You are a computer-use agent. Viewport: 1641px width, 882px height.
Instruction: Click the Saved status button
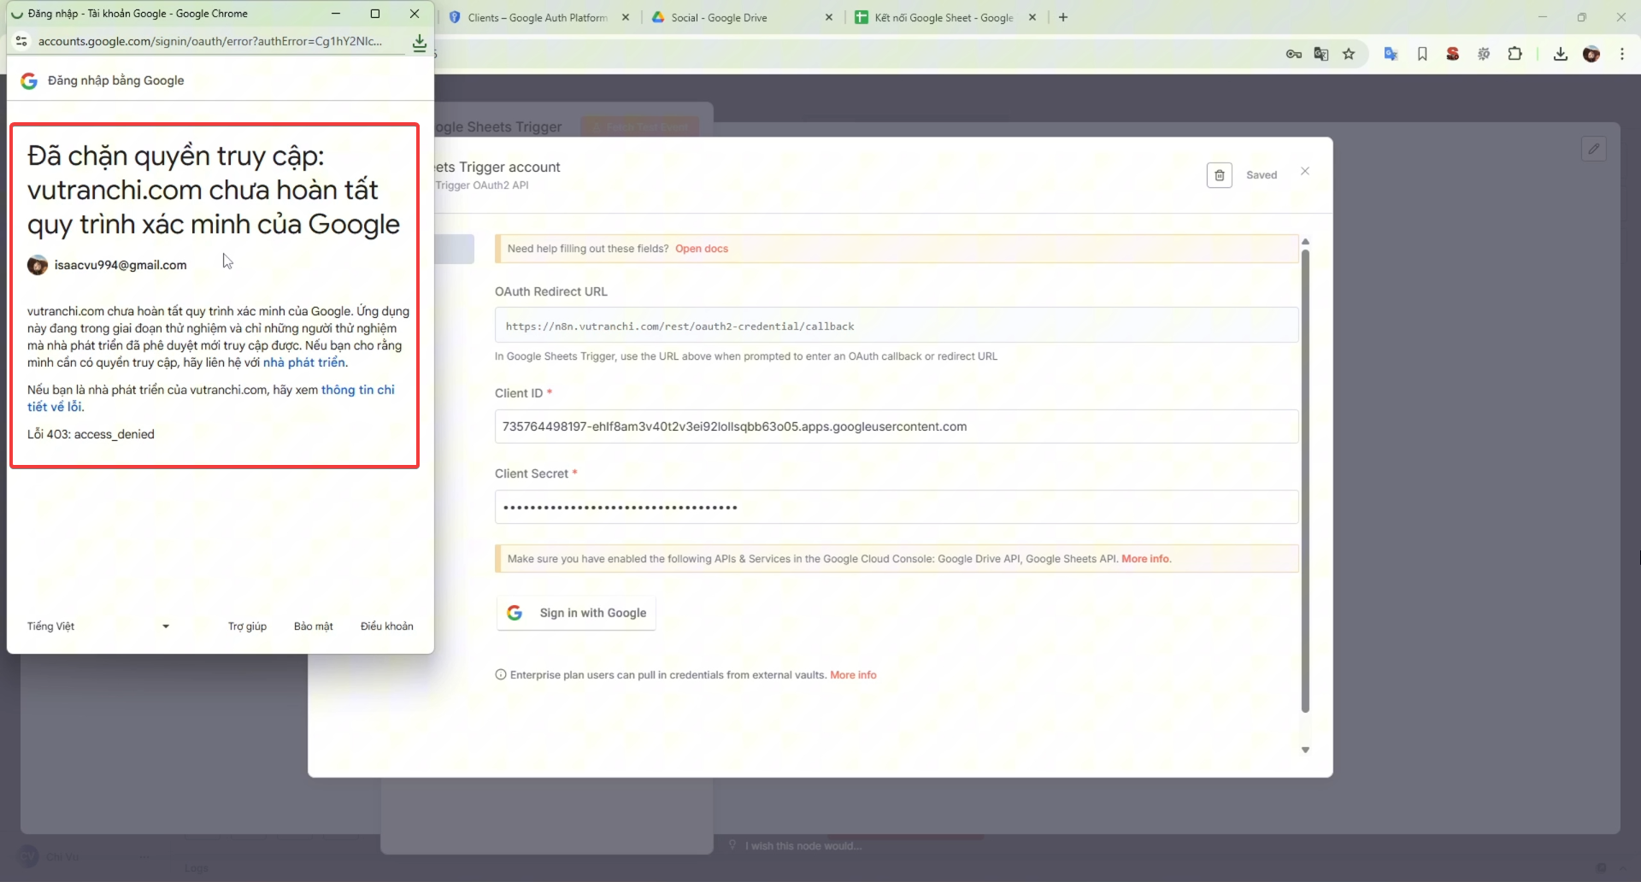pyautogui.click(x=1262, y=175)
